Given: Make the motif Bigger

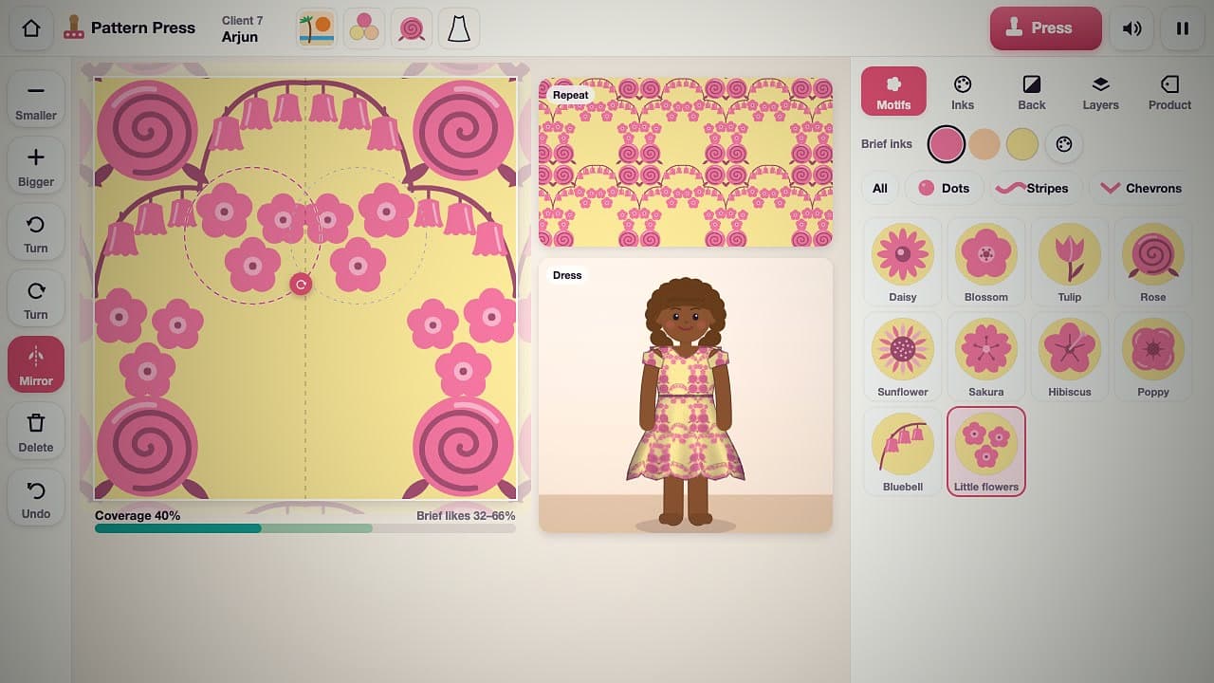Looking at the screenshot, I should pos(36,166).
